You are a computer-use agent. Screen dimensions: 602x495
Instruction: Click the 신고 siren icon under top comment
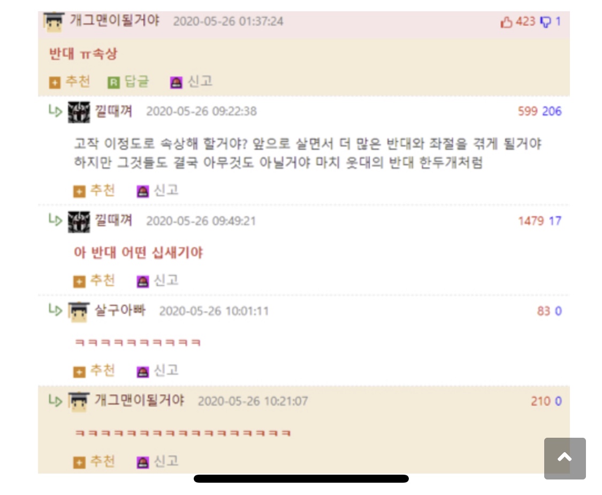176,82
